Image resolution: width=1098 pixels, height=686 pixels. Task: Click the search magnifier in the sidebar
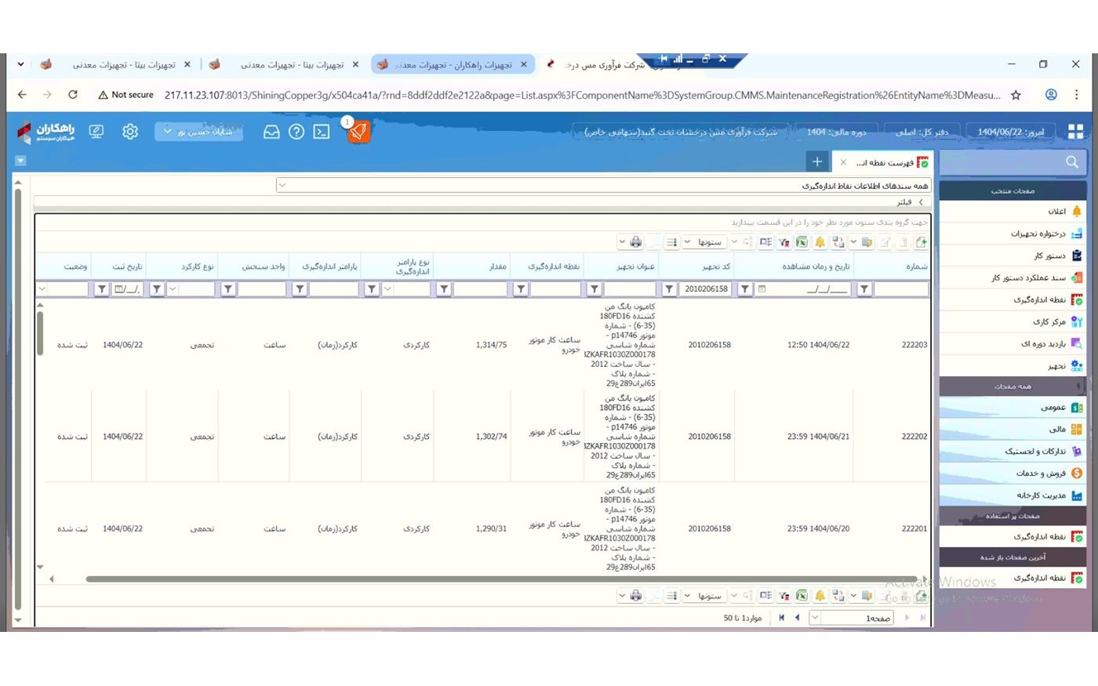coord(1072,162)
